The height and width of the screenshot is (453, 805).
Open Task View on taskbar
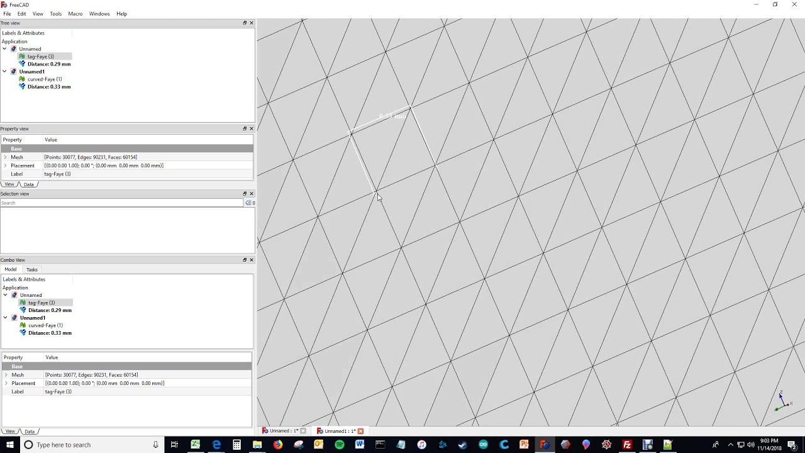(174, 445)
